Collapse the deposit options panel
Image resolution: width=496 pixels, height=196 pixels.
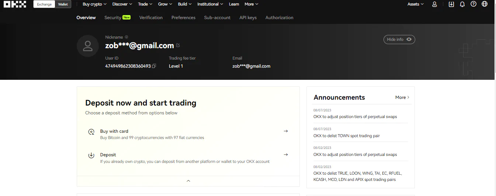coord(188,181)
